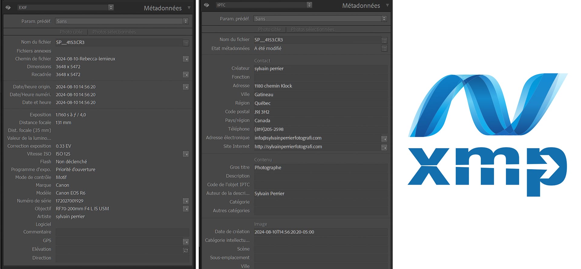Open Param. prédéf. dropdown in EXIF panel
Viewport: 581px width, 269px height.
[122, 21]
